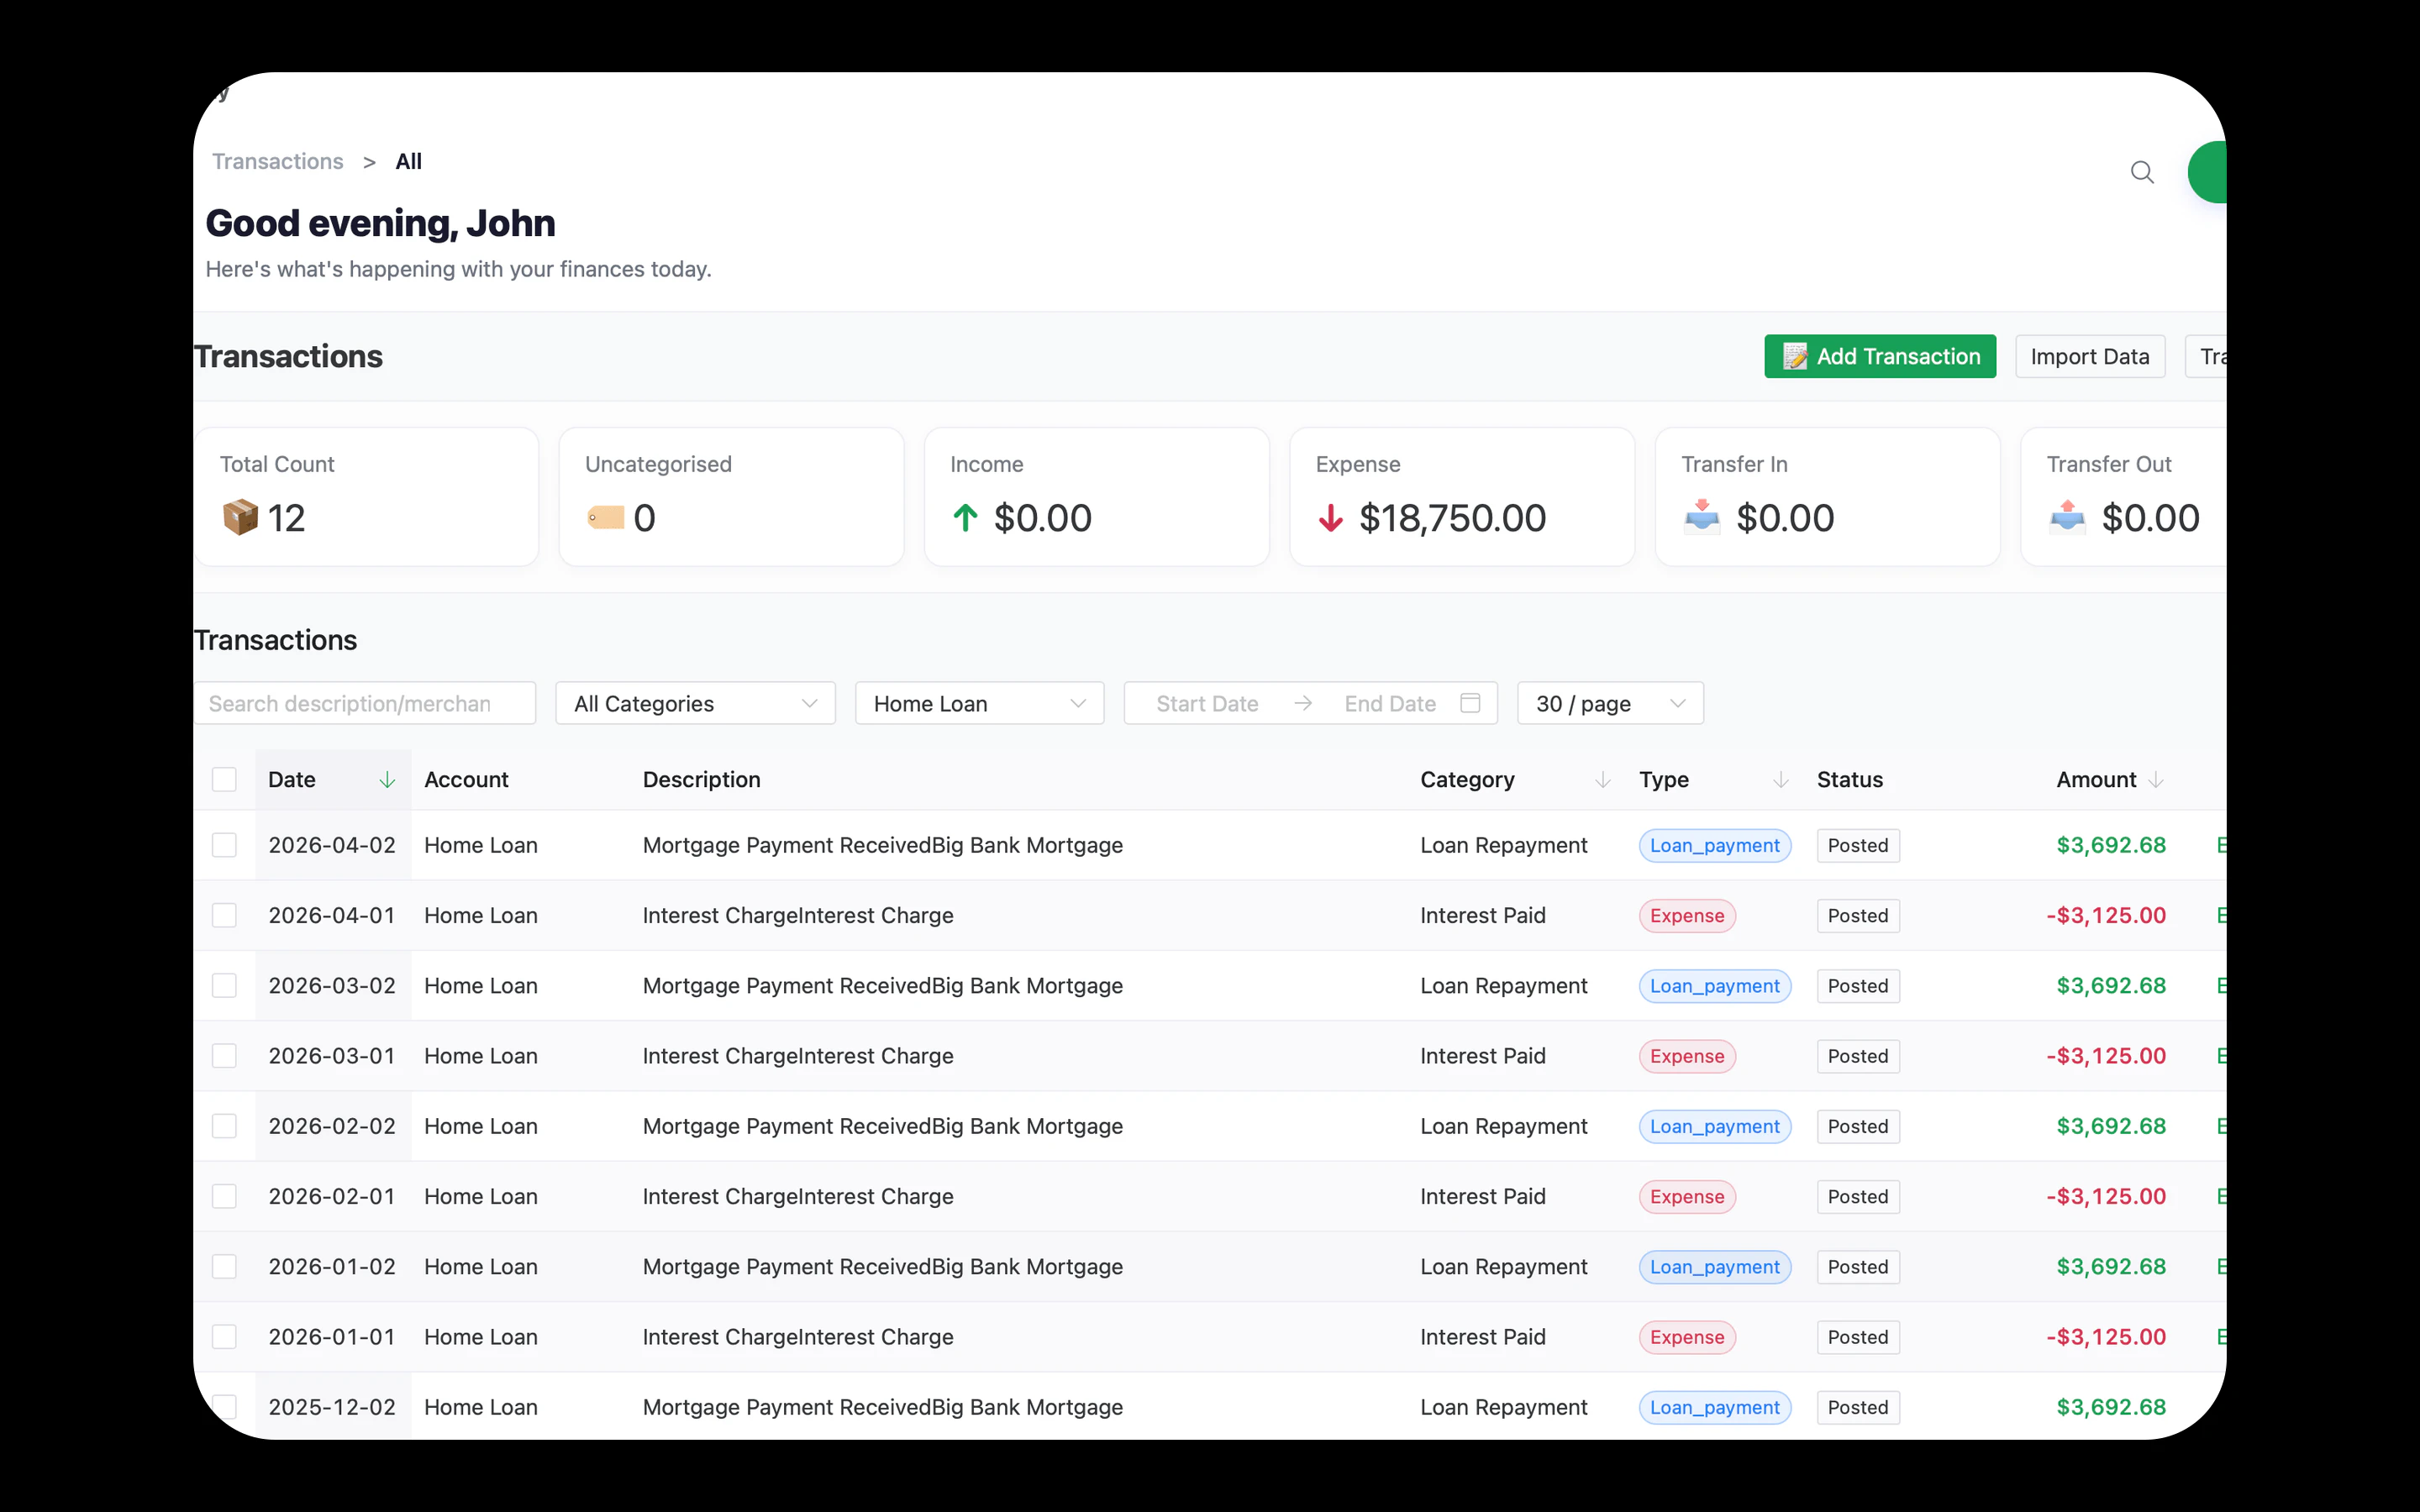Click the Account column header
2420x1512 pixels.
click(466, 780)
